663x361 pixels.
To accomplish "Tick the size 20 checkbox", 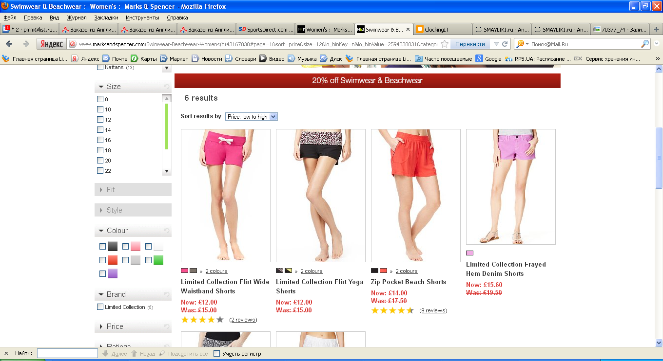I will [100, 161].
